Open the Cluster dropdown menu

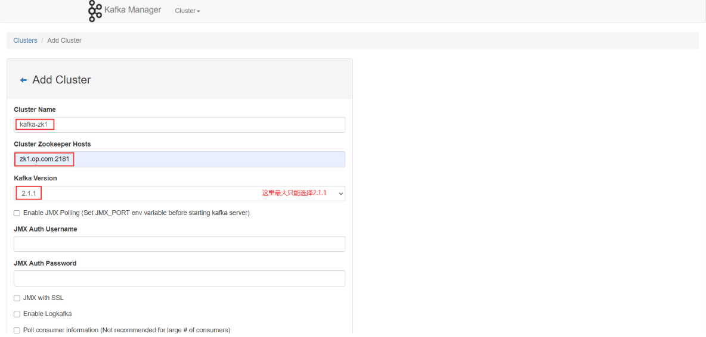point(187,11)
